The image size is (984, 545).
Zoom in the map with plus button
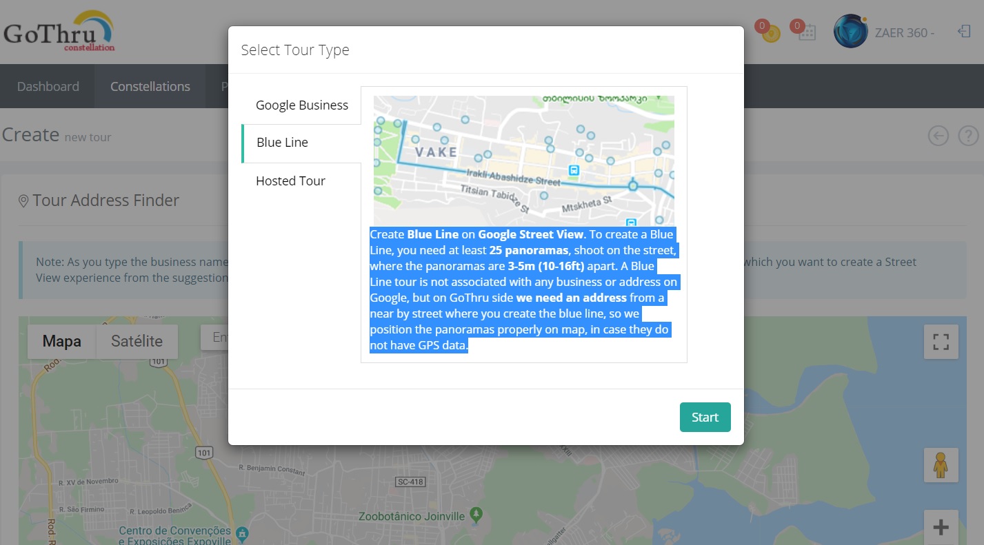click(941, 527)
